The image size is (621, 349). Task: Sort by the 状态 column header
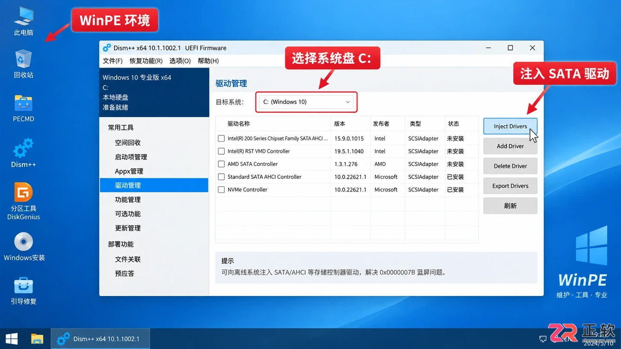(461, 124)
